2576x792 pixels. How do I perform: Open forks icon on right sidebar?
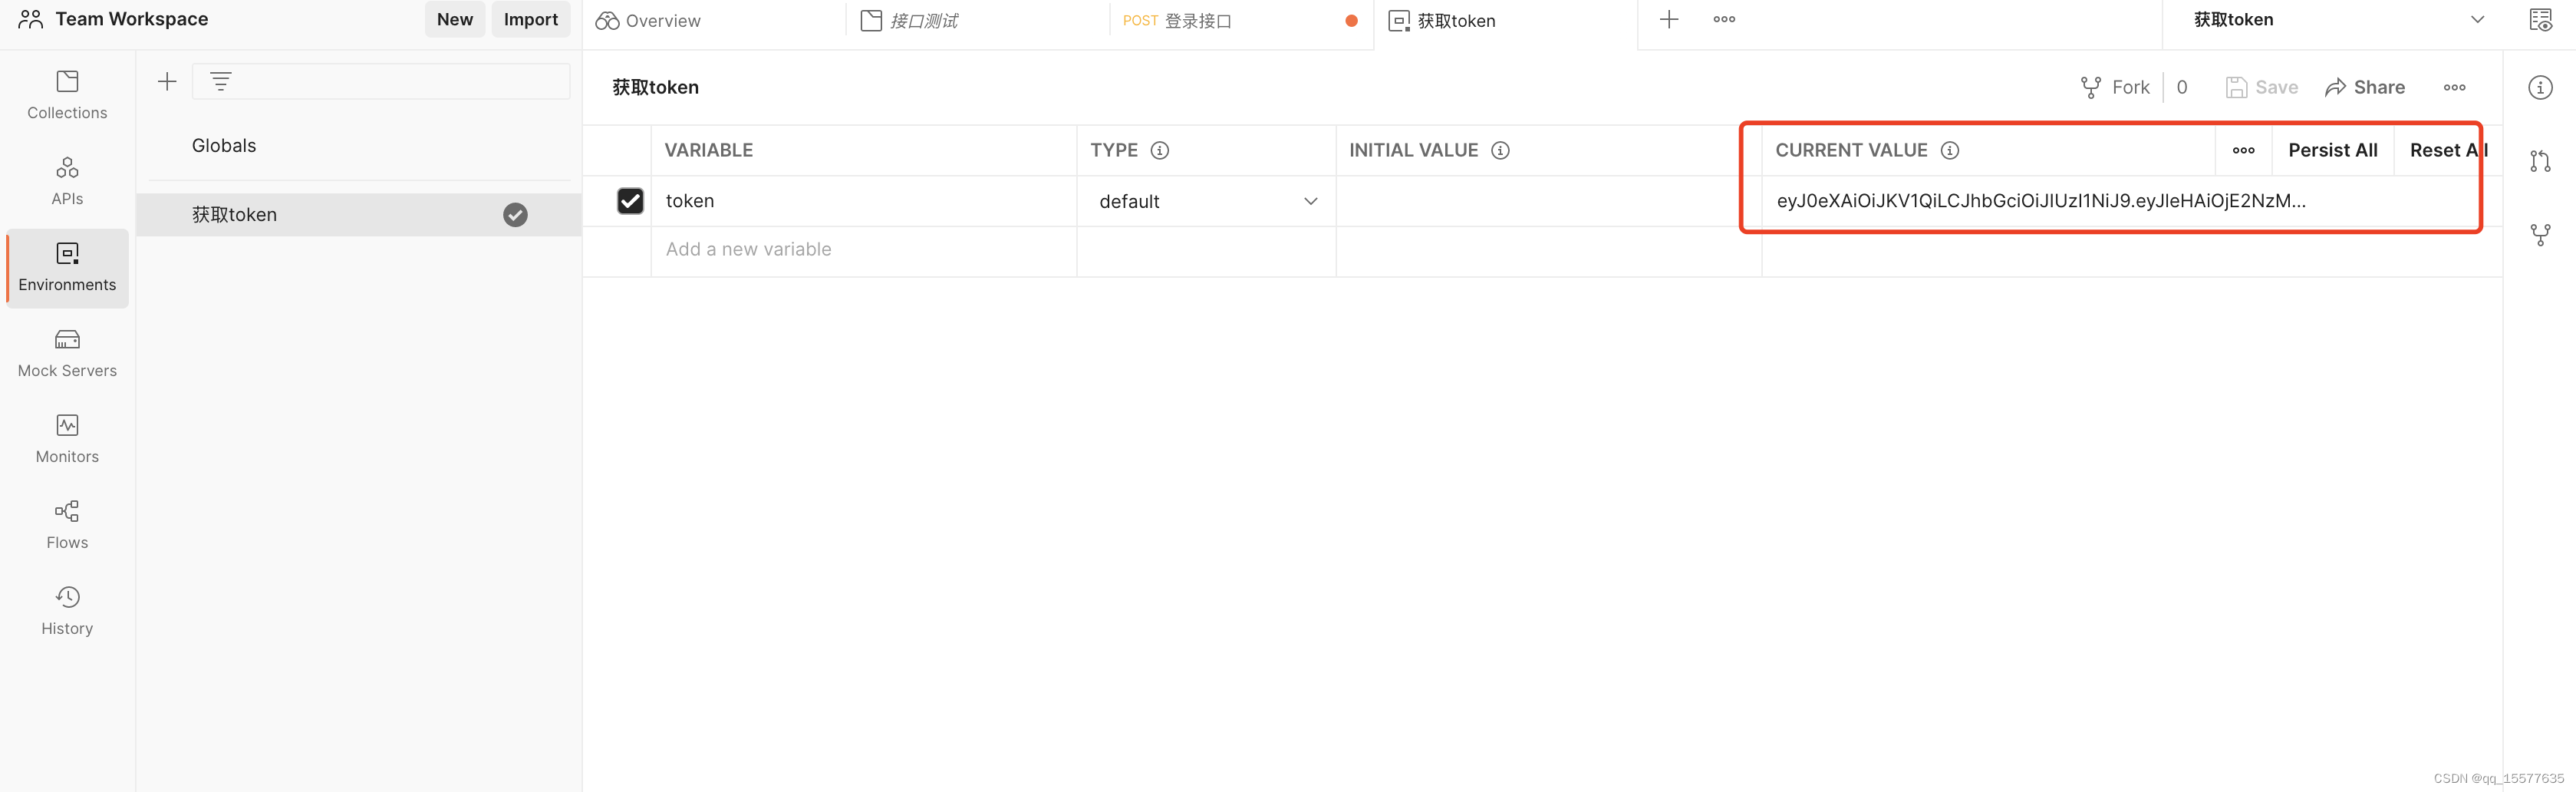(x=2540, y=235)
